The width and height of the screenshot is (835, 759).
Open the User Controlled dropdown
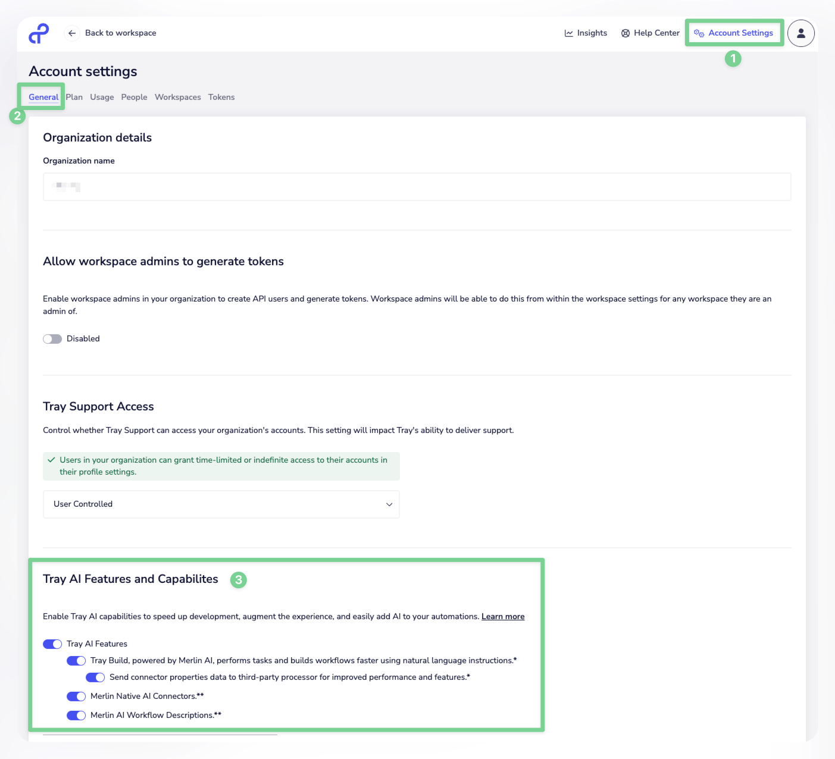[x=221, y=504]
